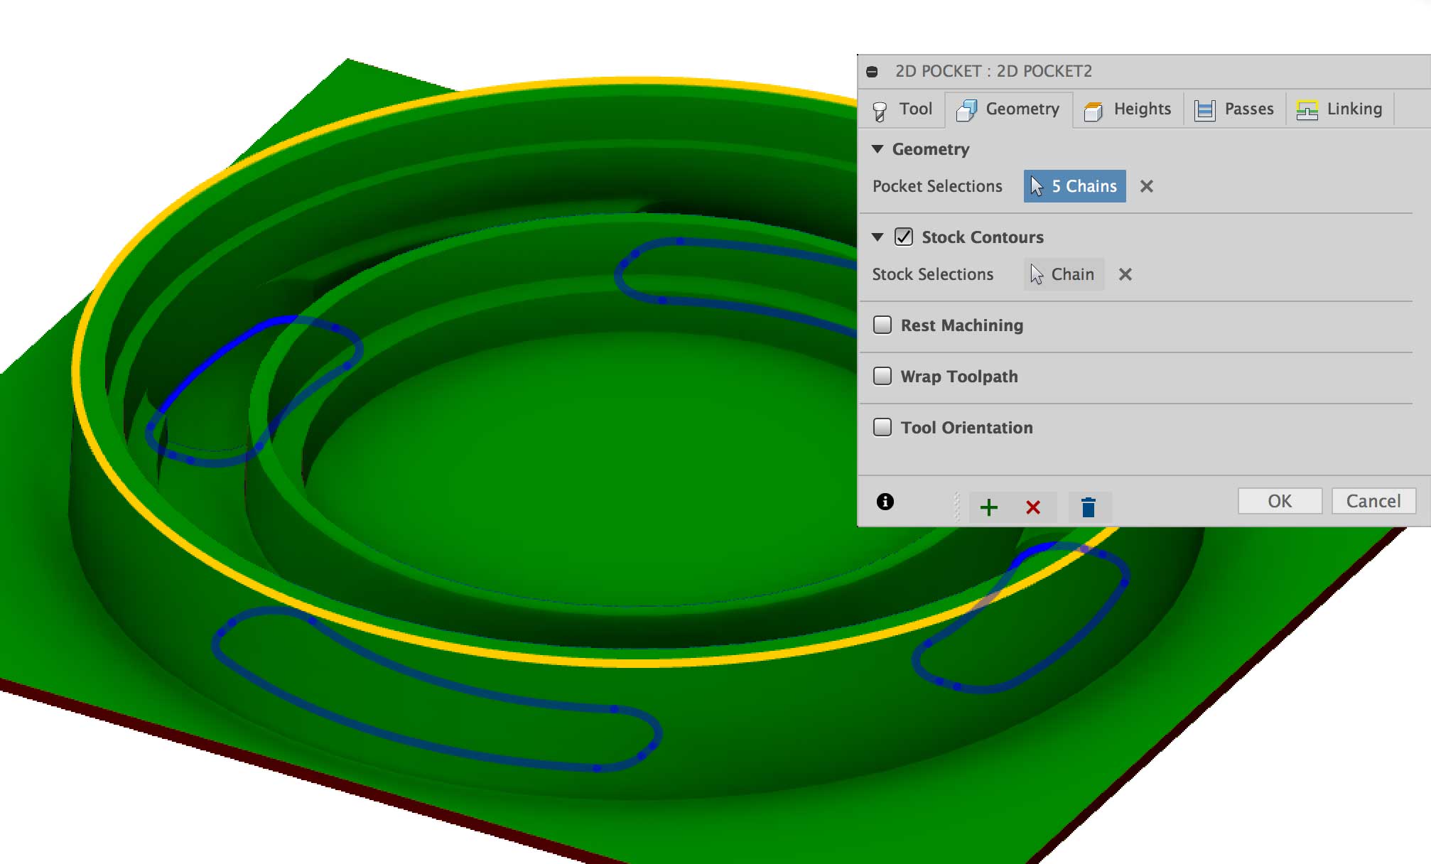The height and width of the screenshot is (864, 1431).
Task: Collapse the Geometry section triangle
Action: point(877,149)
